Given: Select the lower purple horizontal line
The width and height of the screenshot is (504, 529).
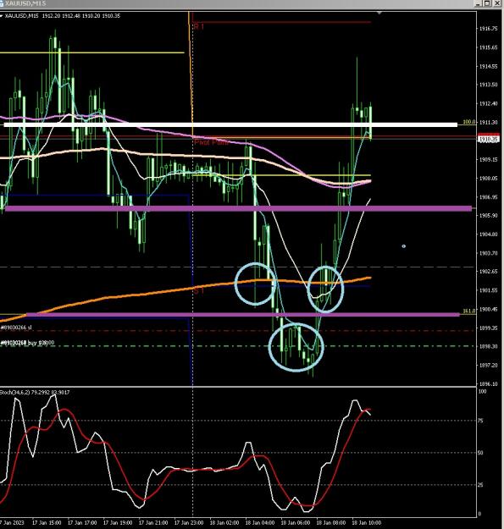Looking at the screenshot, I should coord(243,315).
